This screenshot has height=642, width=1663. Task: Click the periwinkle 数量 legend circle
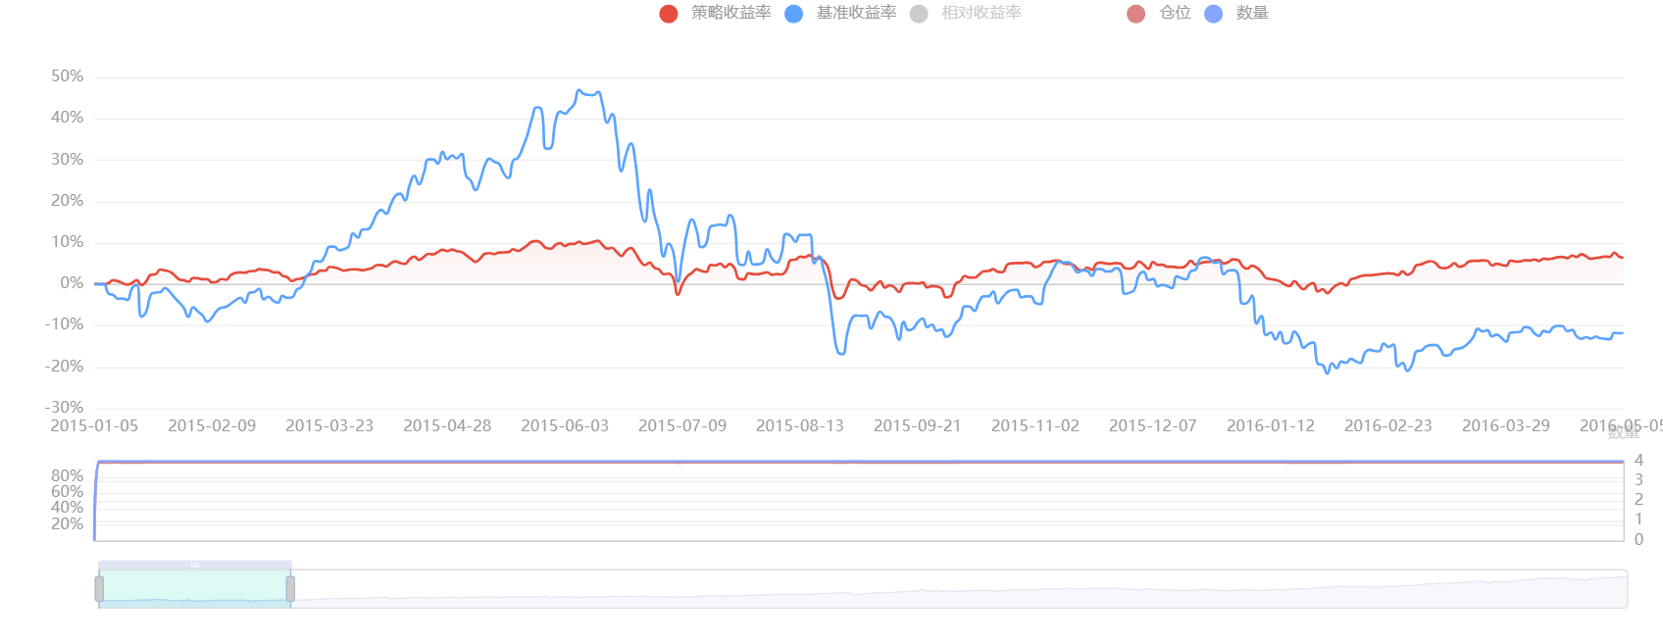(x=1214, y=14)
